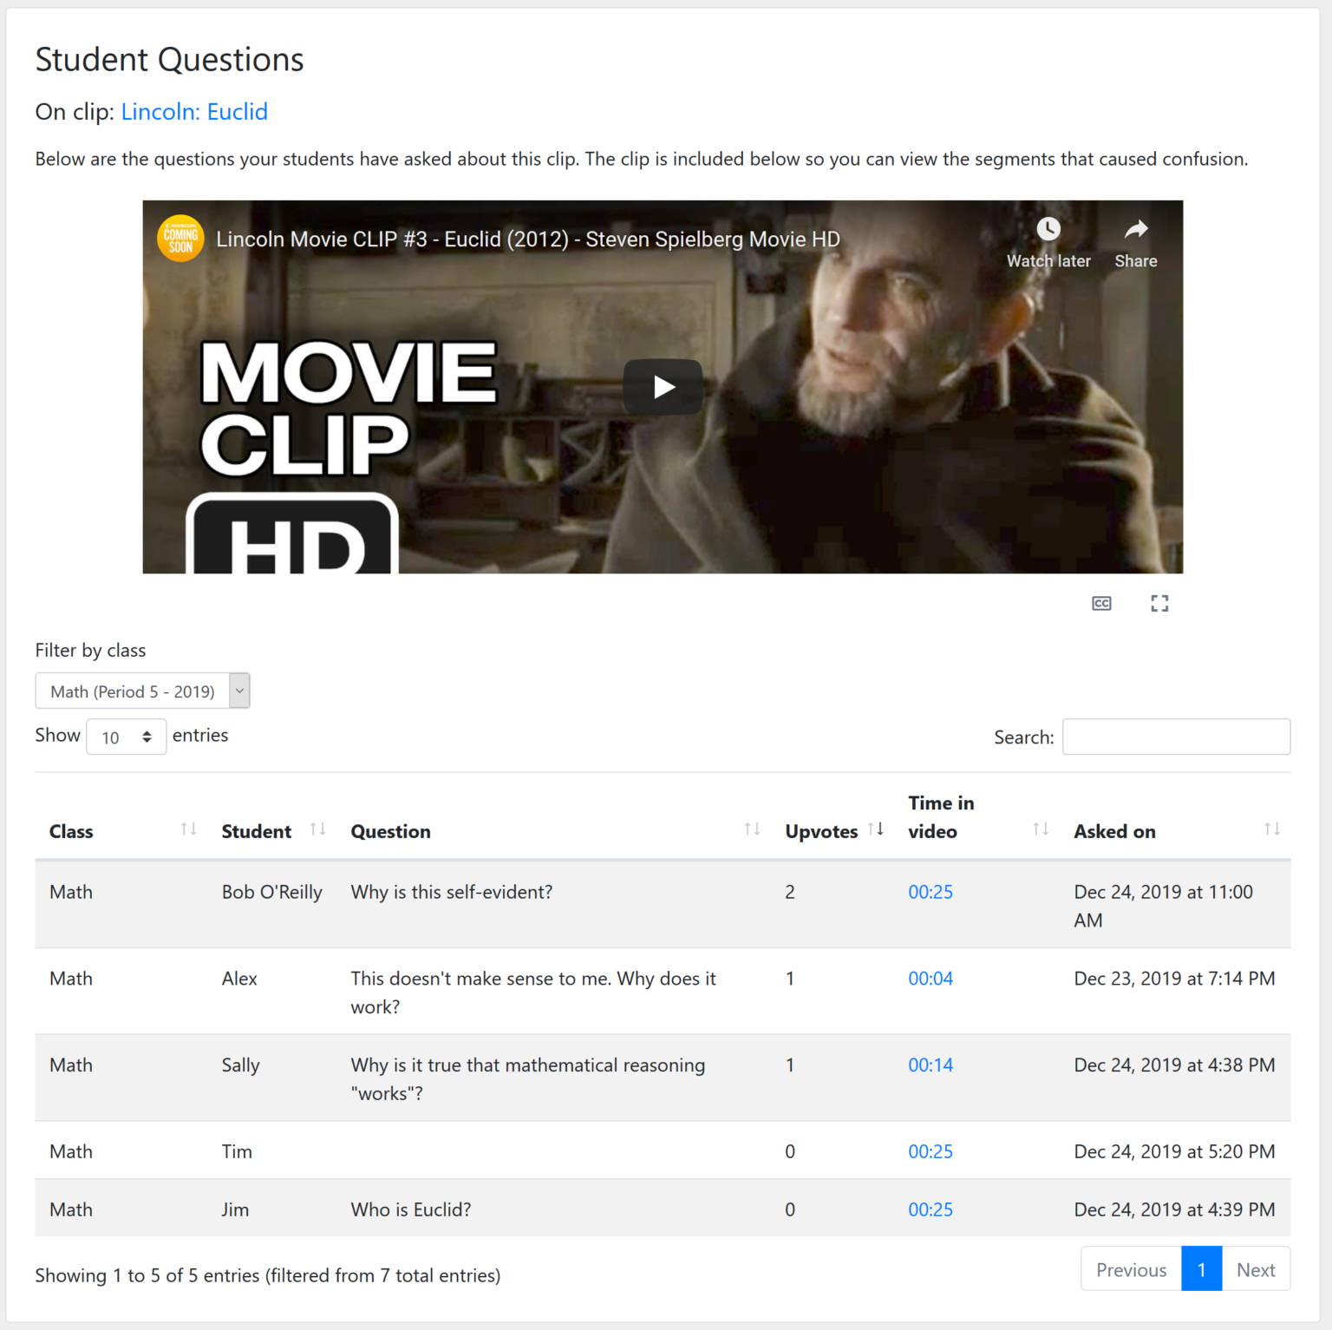Click the Next pagination button
Image resolution: width=1332 pixels, height=1330 pixels.
click(1256, 1268)
